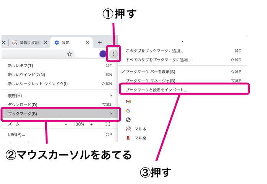
Task: Click the bookmark star icon in address bar
Action: tap(69, 54)
